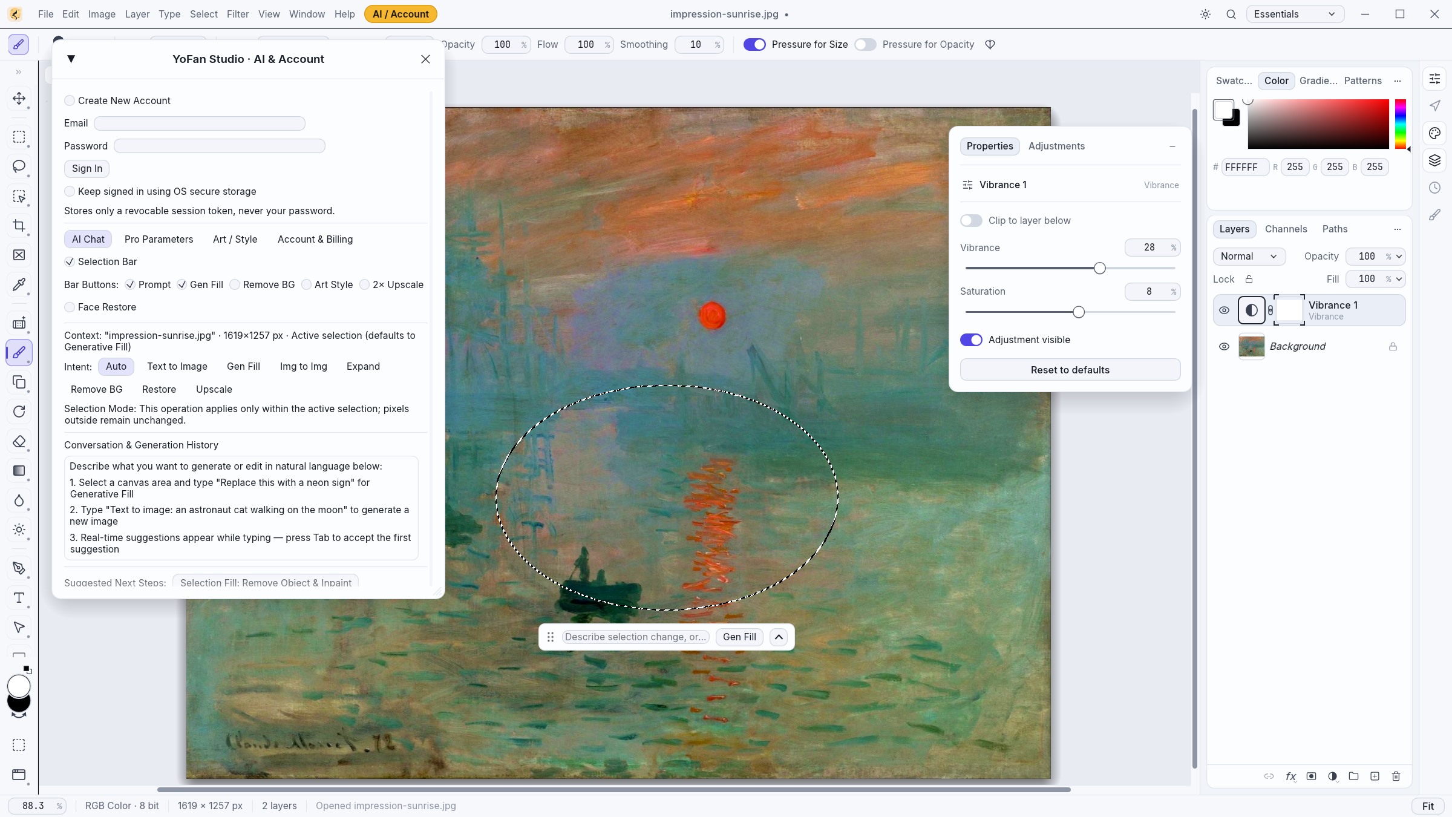Open the Layer menu

pos(137,14)
